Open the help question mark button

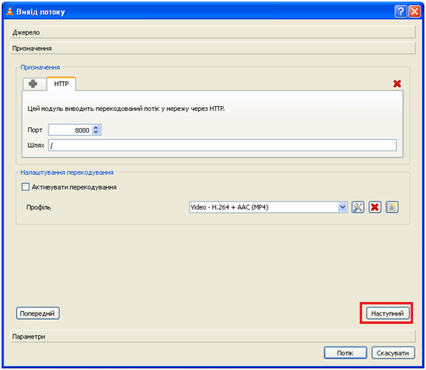pyautogui.click(x=400, y=11)
